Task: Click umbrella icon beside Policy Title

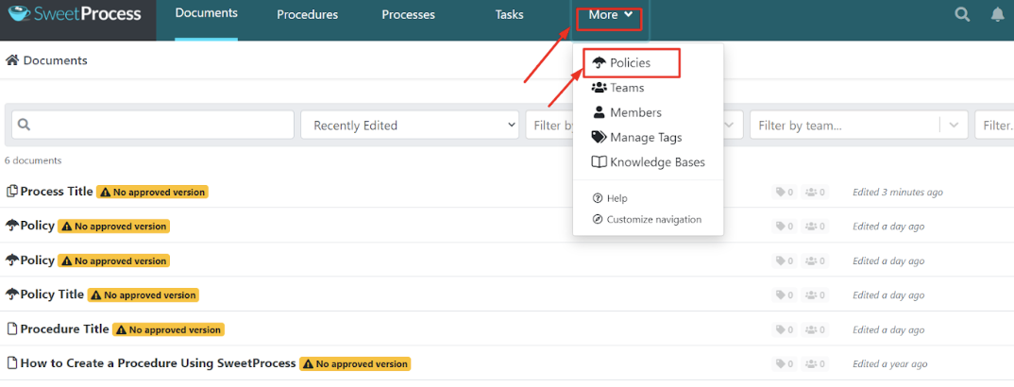Action: point(11,294)
